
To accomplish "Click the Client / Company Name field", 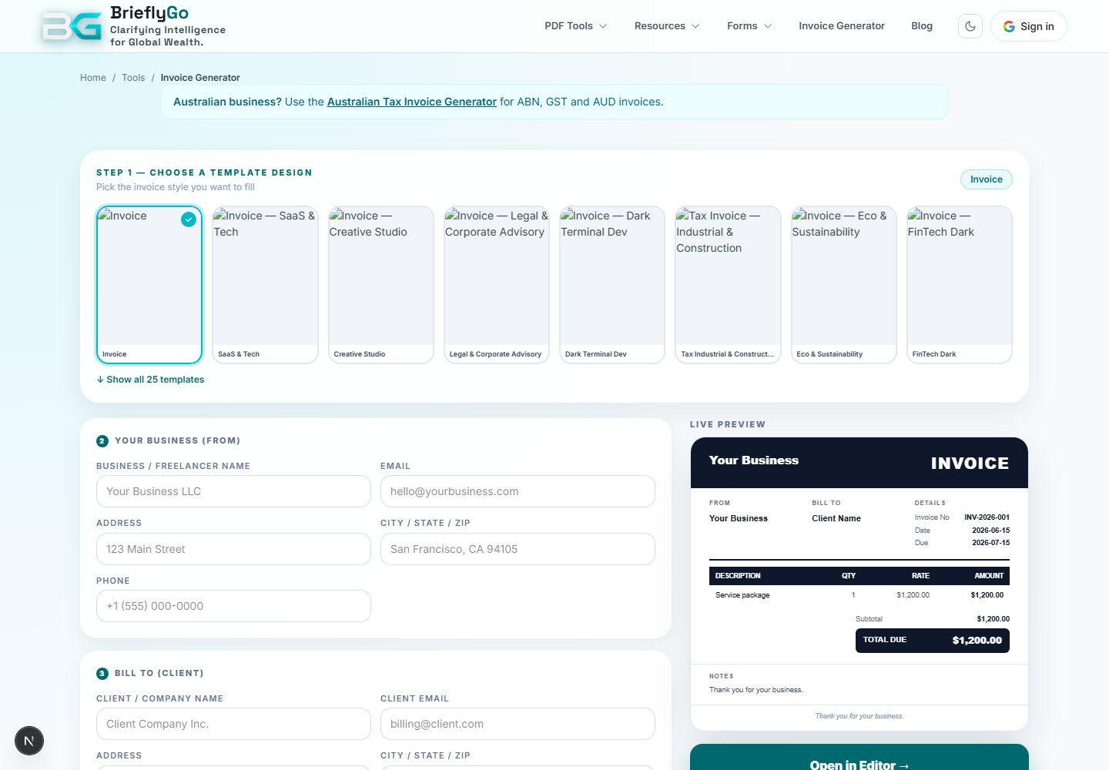I will [x=233, y=724].
